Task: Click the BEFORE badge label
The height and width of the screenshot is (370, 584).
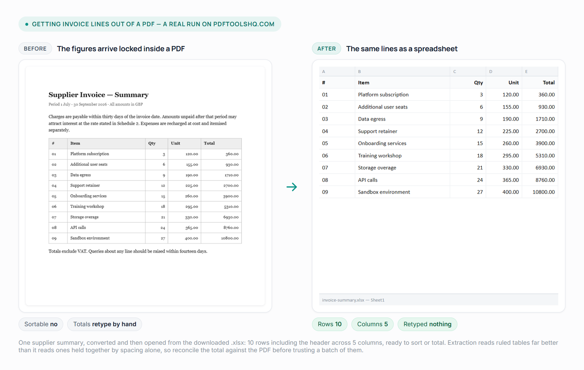Action: tap(35, 49)
